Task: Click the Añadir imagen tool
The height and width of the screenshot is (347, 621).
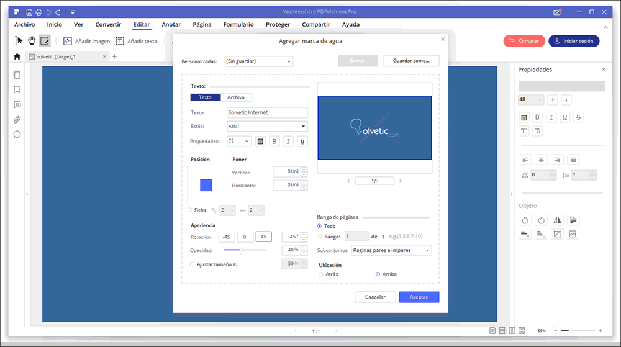Action: (86, 41)
